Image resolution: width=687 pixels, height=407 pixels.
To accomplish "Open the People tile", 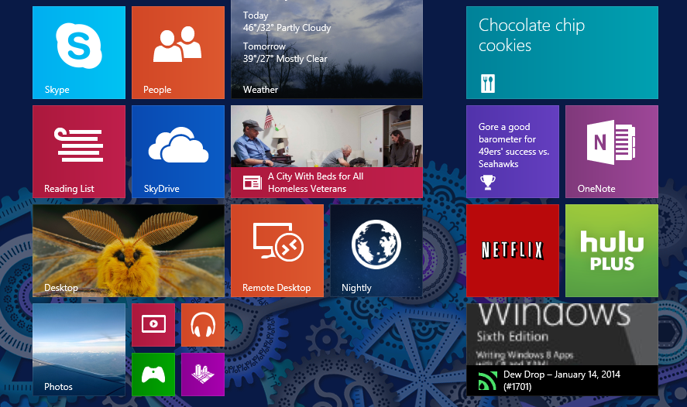I will tap(178, 53).
